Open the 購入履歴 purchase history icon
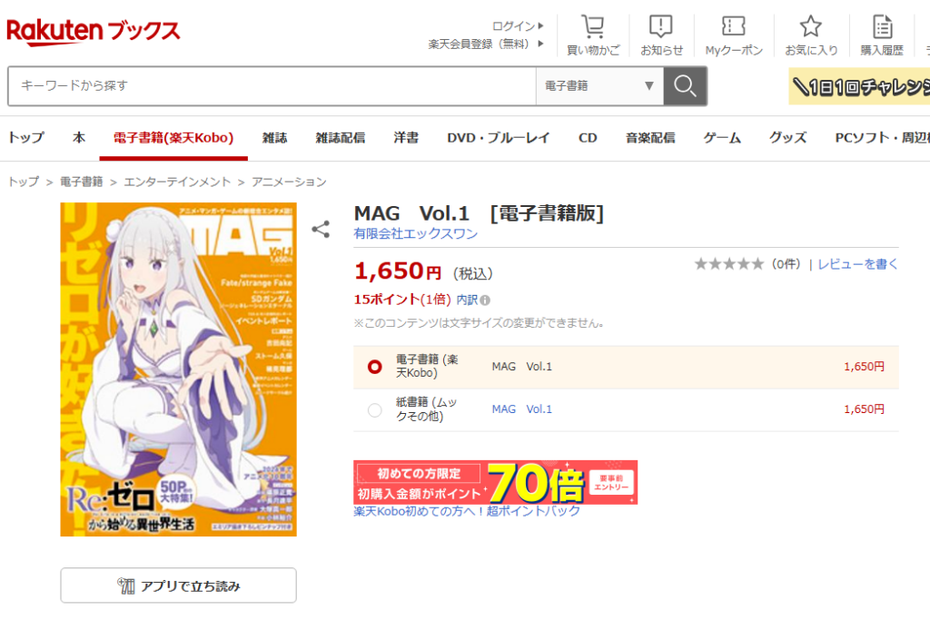Screen dimensions: 930x620 pyautogui.click(x=883, y=27)
